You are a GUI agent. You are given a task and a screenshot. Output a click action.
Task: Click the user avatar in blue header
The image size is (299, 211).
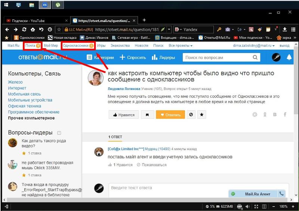coord(276,57)
